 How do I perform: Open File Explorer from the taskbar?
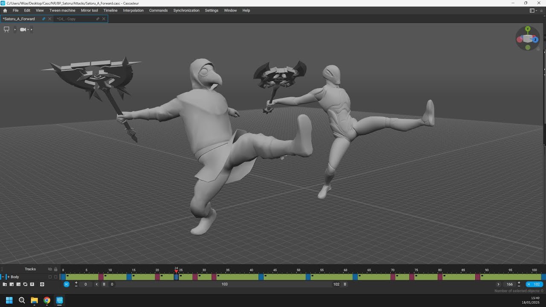[34, 300]
